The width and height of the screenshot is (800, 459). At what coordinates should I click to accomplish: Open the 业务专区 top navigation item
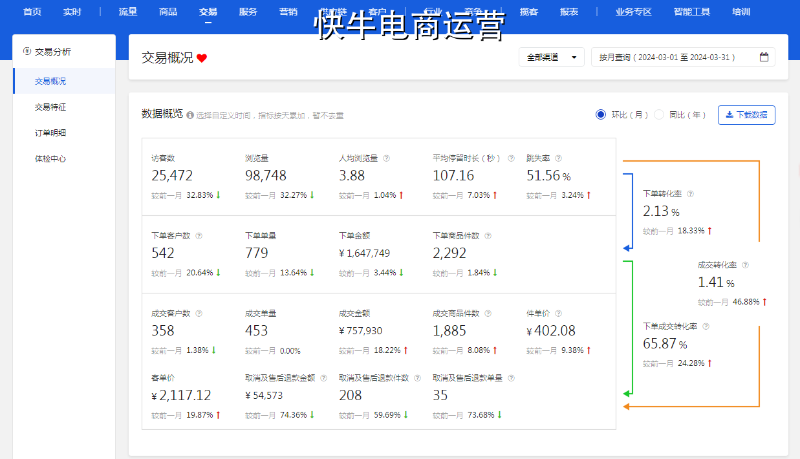(x=634, y=12)
